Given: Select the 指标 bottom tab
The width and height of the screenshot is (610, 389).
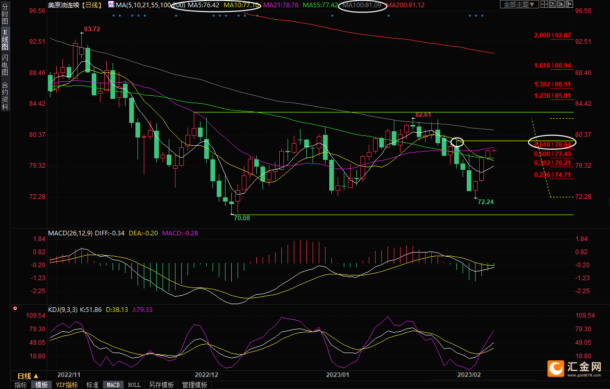Looking at the screenshot, I should pos(21,385).
